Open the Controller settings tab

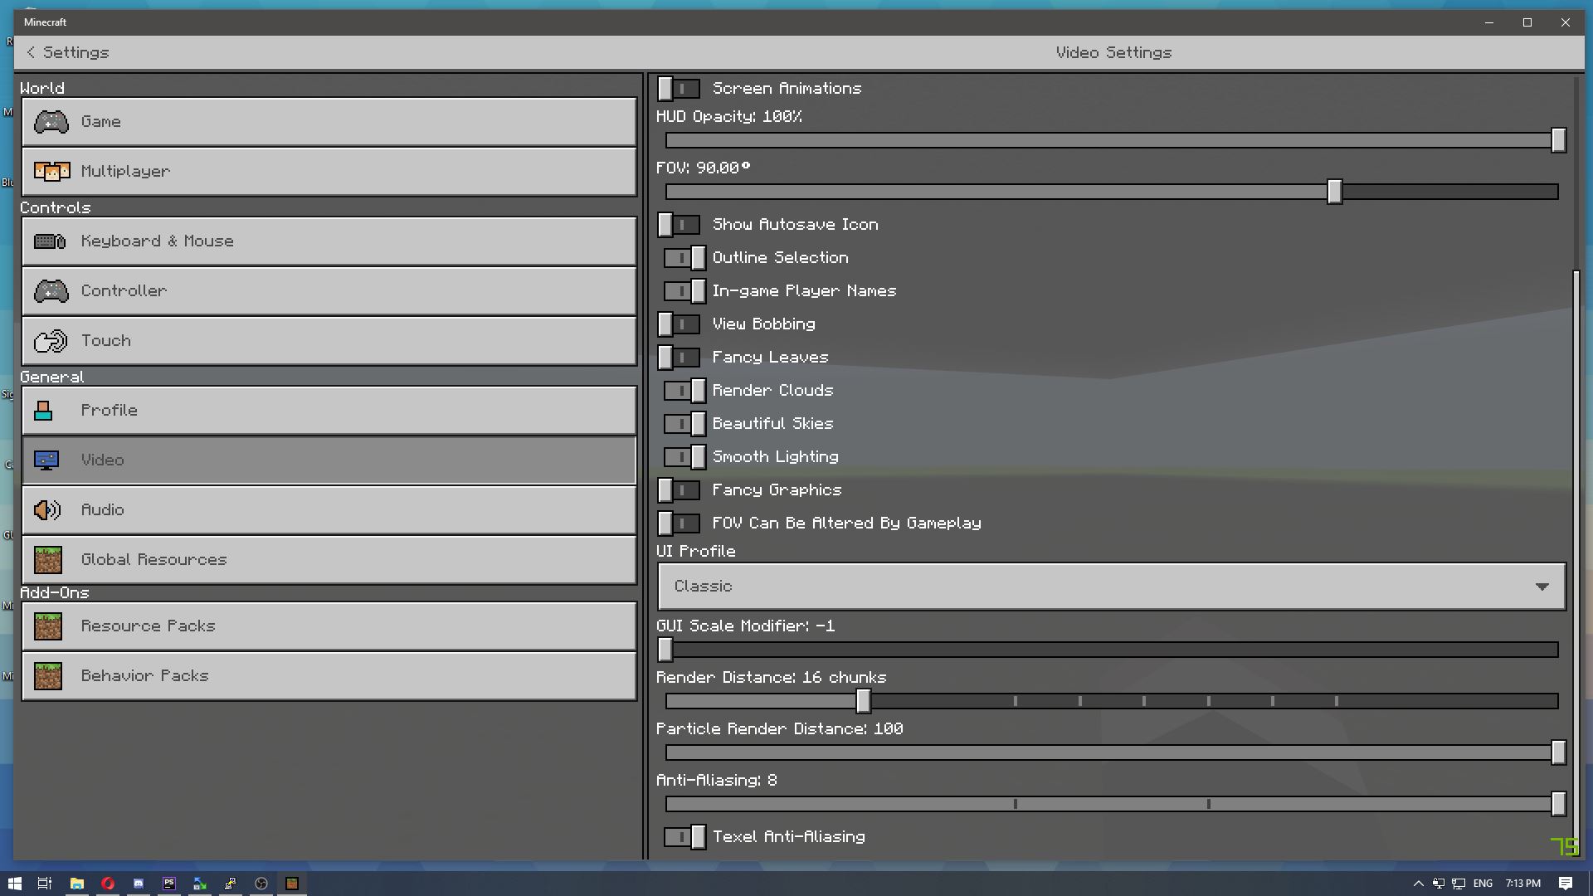[x=329, y=291]
